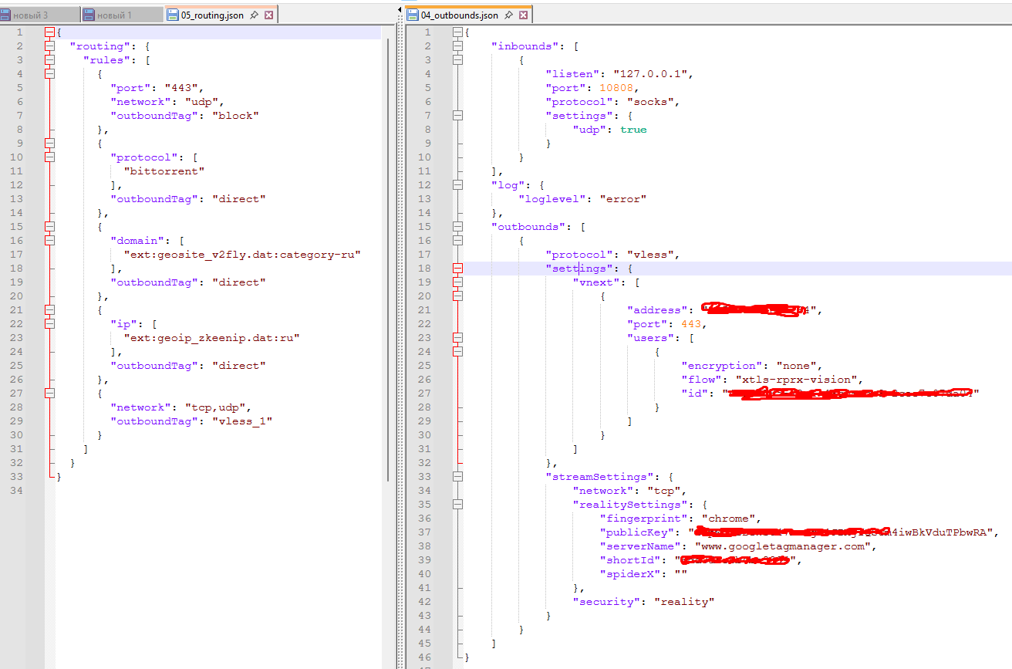Click the left tab scroll arrow
Viewport: 1012px width, 669px height.
399,9
